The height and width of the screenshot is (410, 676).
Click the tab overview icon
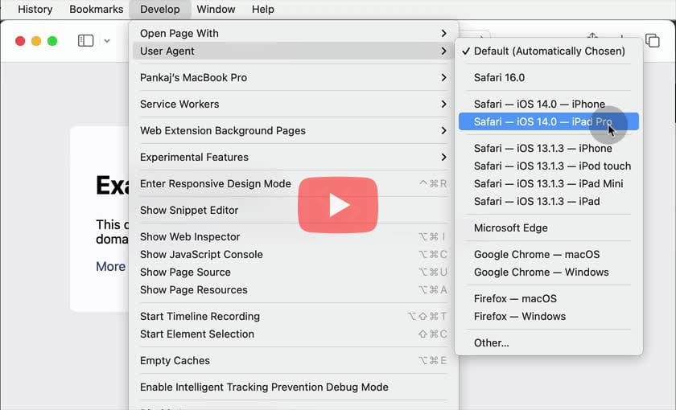pyautogui.click(x=653, y=40)
